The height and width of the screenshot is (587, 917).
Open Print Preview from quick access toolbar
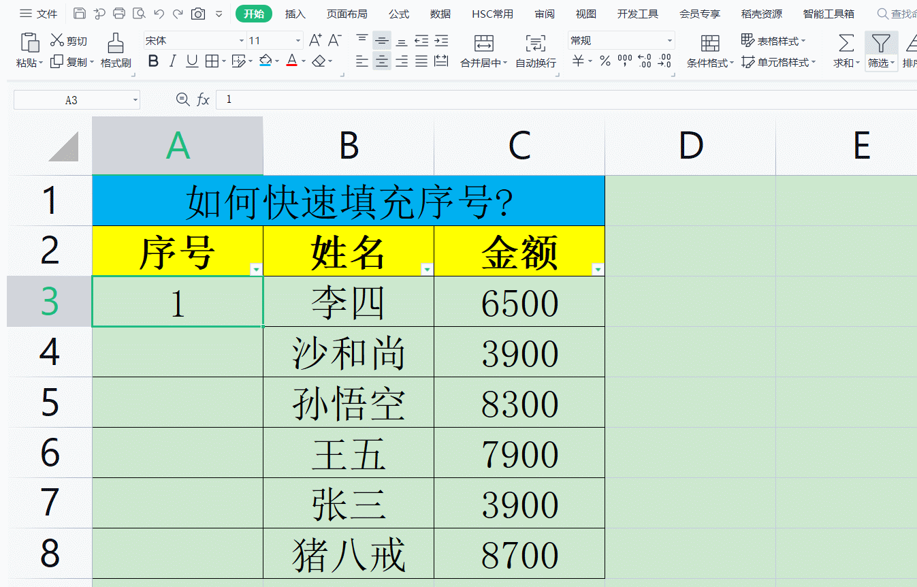pyautogui.click(x=139, y=14)
